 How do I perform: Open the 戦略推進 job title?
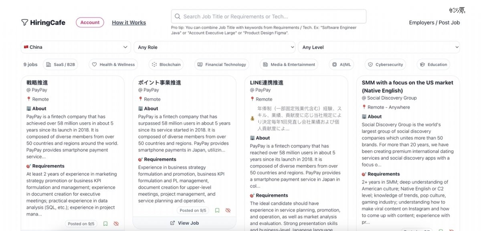coord(37,83)
